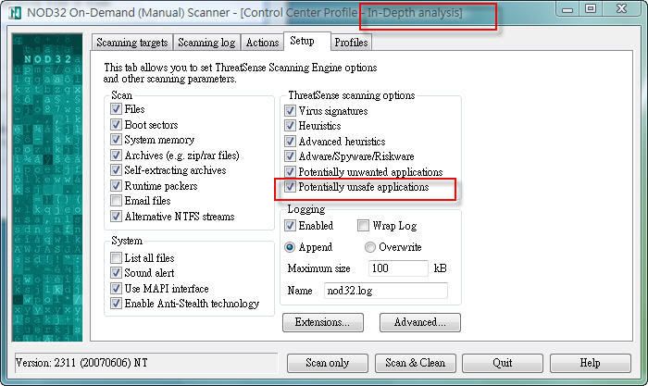Choose the Overwrite radio button
The image size is (648, 386).
pos(370,247)
